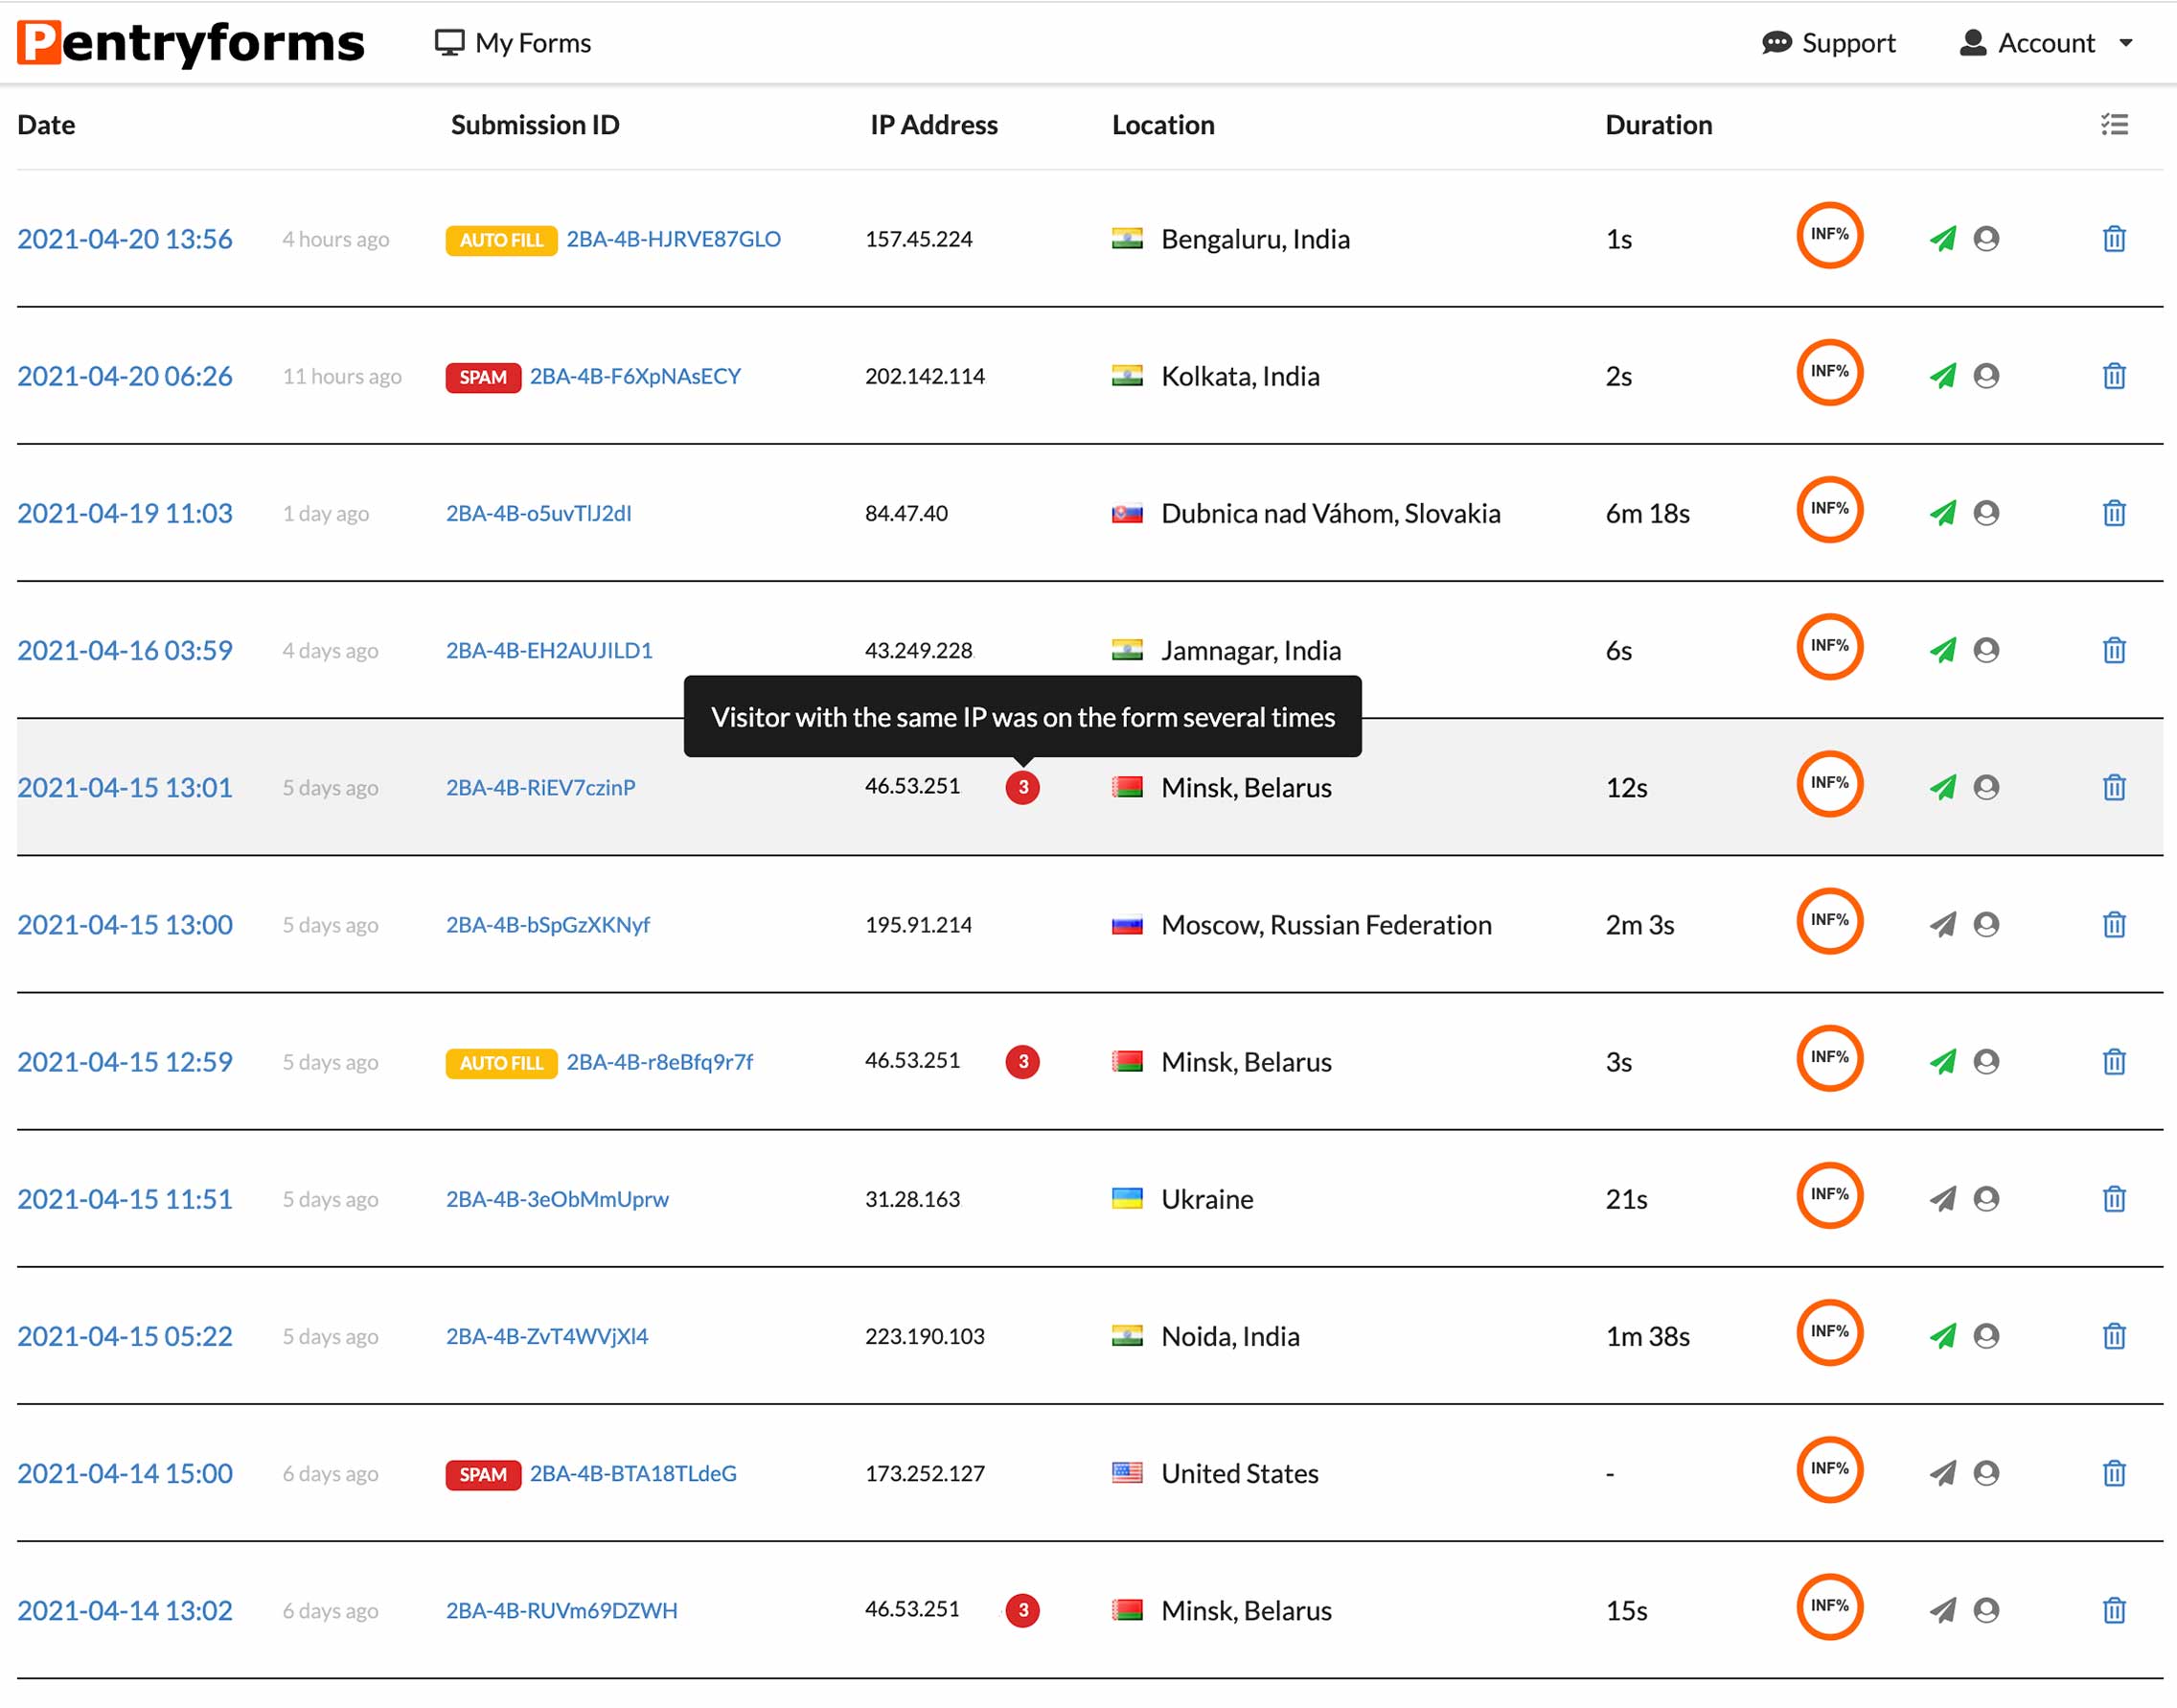
Task: Click trash icon for United States submission
Action: coord(2113,1473)
